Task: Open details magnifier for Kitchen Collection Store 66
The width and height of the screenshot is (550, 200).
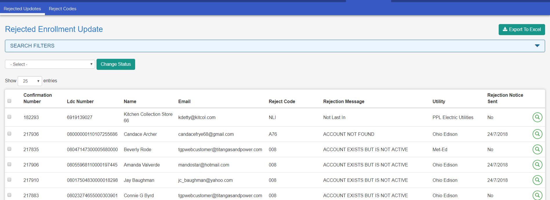Action: point(537,117)
